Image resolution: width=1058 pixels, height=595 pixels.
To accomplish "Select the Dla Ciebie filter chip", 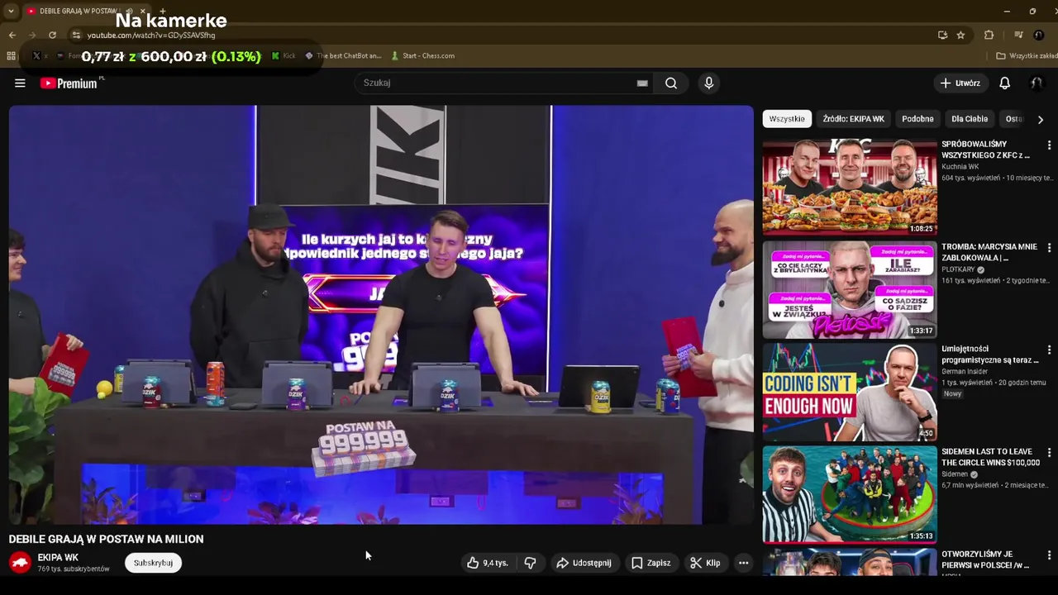I will tap(970, 119).
